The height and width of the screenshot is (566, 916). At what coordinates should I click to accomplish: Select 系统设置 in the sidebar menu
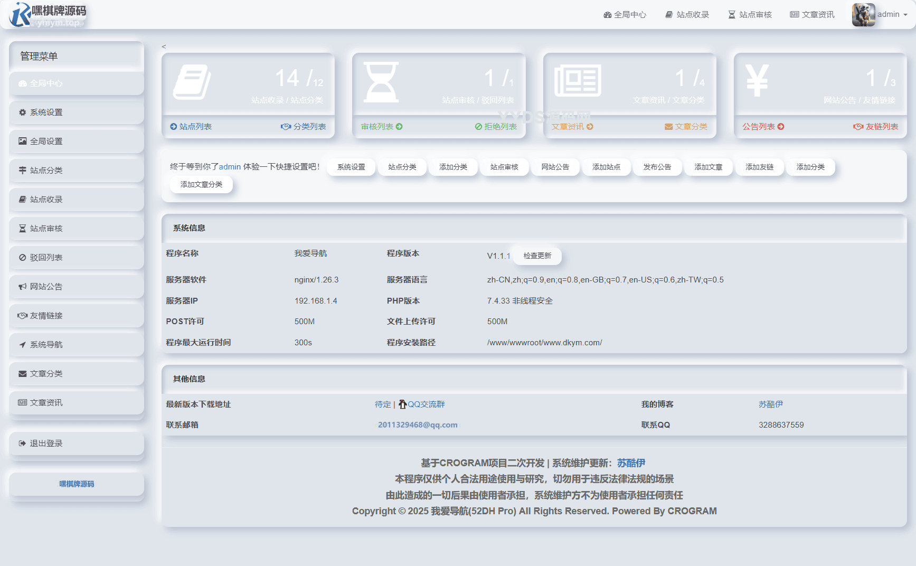pos(77,112)
